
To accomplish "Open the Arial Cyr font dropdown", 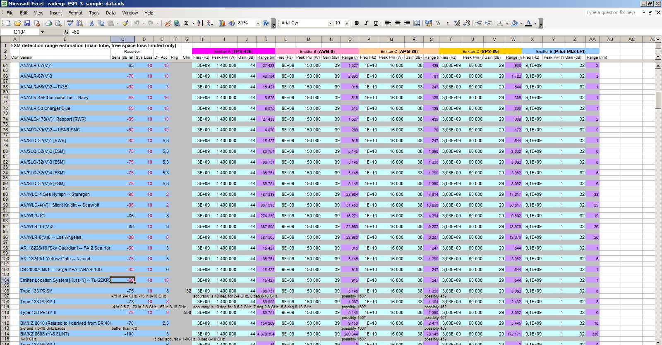I will [330, 23].
